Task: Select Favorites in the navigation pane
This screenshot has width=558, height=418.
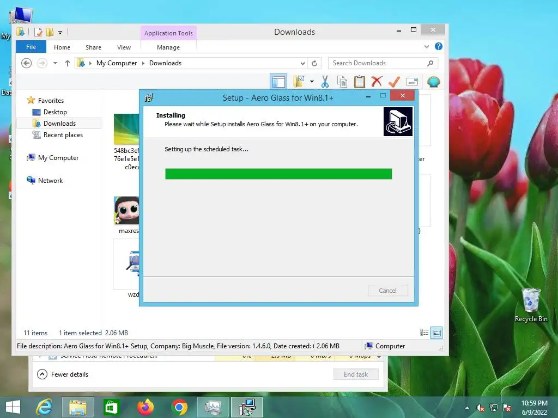Action: point(51,101)
